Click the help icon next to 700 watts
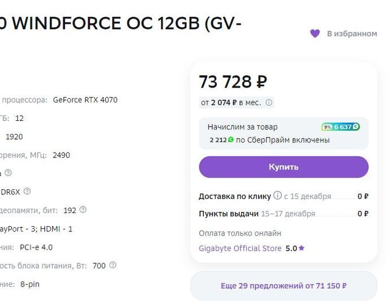The width and height of the screenshot is (392, 308). [112, 265]
